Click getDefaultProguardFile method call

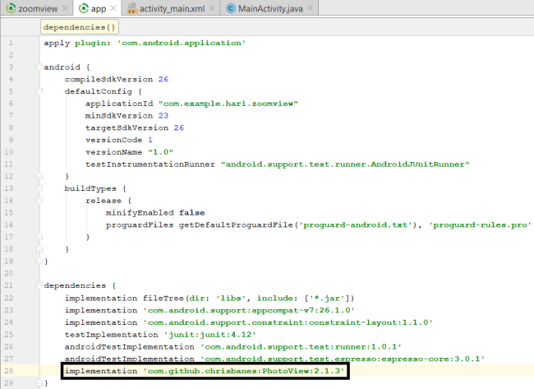click(x=236, y=225)
